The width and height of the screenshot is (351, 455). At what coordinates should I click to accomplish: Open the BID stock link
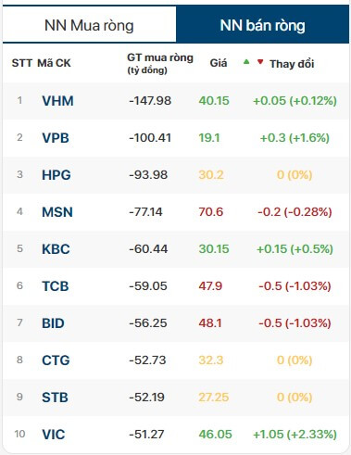pyautogui.click(x=53, y=323)
